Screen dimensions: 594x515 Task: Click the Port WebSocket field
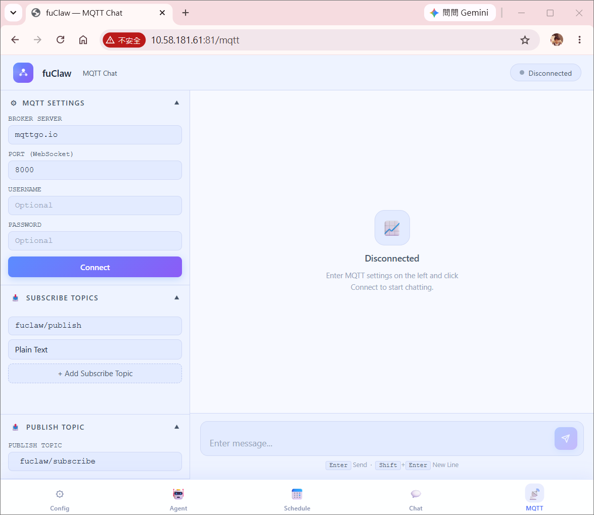[95, 170]
